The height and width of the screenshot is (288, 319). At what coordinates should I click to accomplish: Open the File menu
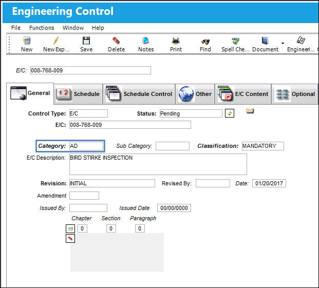(x=16, y=28)
